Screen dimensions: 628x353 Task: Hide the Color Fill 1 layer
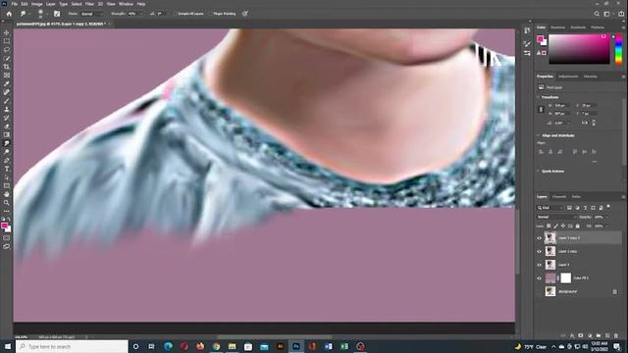click(x=539, y=278)
